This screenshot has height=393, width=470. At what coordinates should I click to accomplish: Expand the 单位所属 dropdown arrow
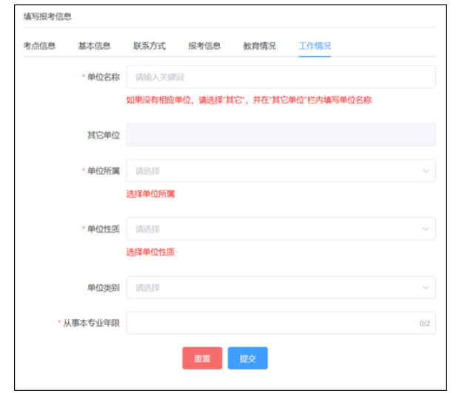tap(426, 171)
